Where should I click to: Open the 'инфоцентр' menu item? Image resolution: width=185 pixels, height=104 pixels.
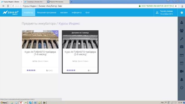point(77,12)
